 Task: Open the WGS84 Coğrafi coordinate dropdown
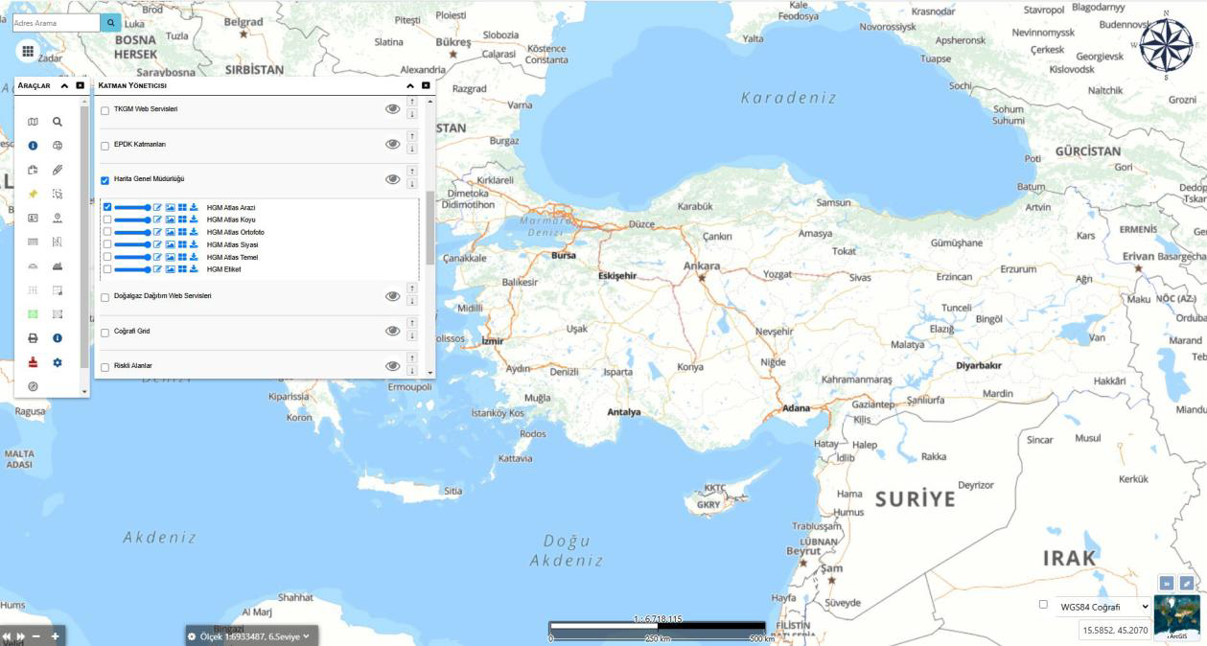[1103, 607]
